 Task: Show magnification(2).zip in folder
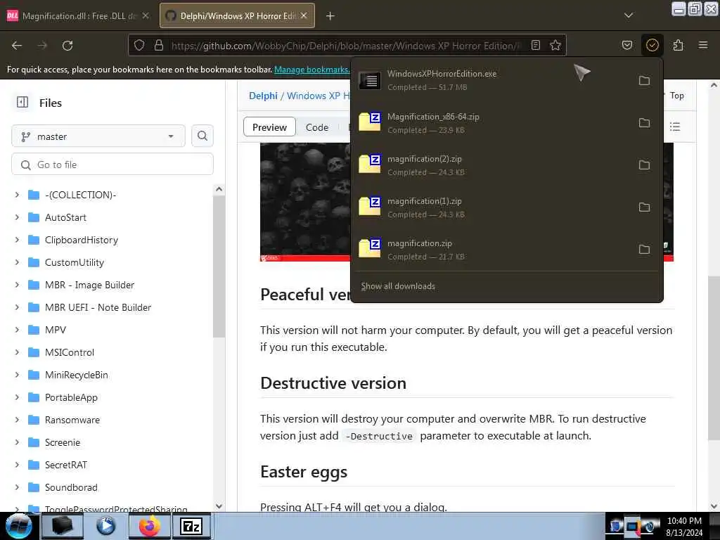pos(644,165)
